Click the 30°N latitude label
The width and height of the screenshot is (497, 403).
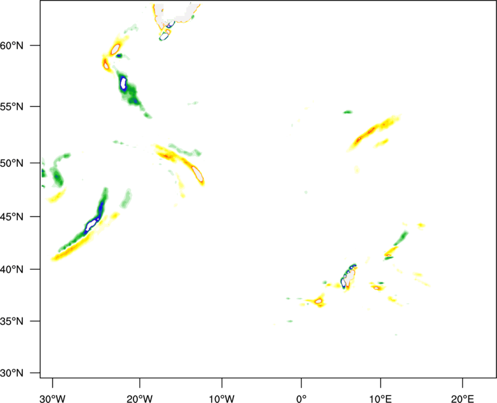tap(12, 373)
